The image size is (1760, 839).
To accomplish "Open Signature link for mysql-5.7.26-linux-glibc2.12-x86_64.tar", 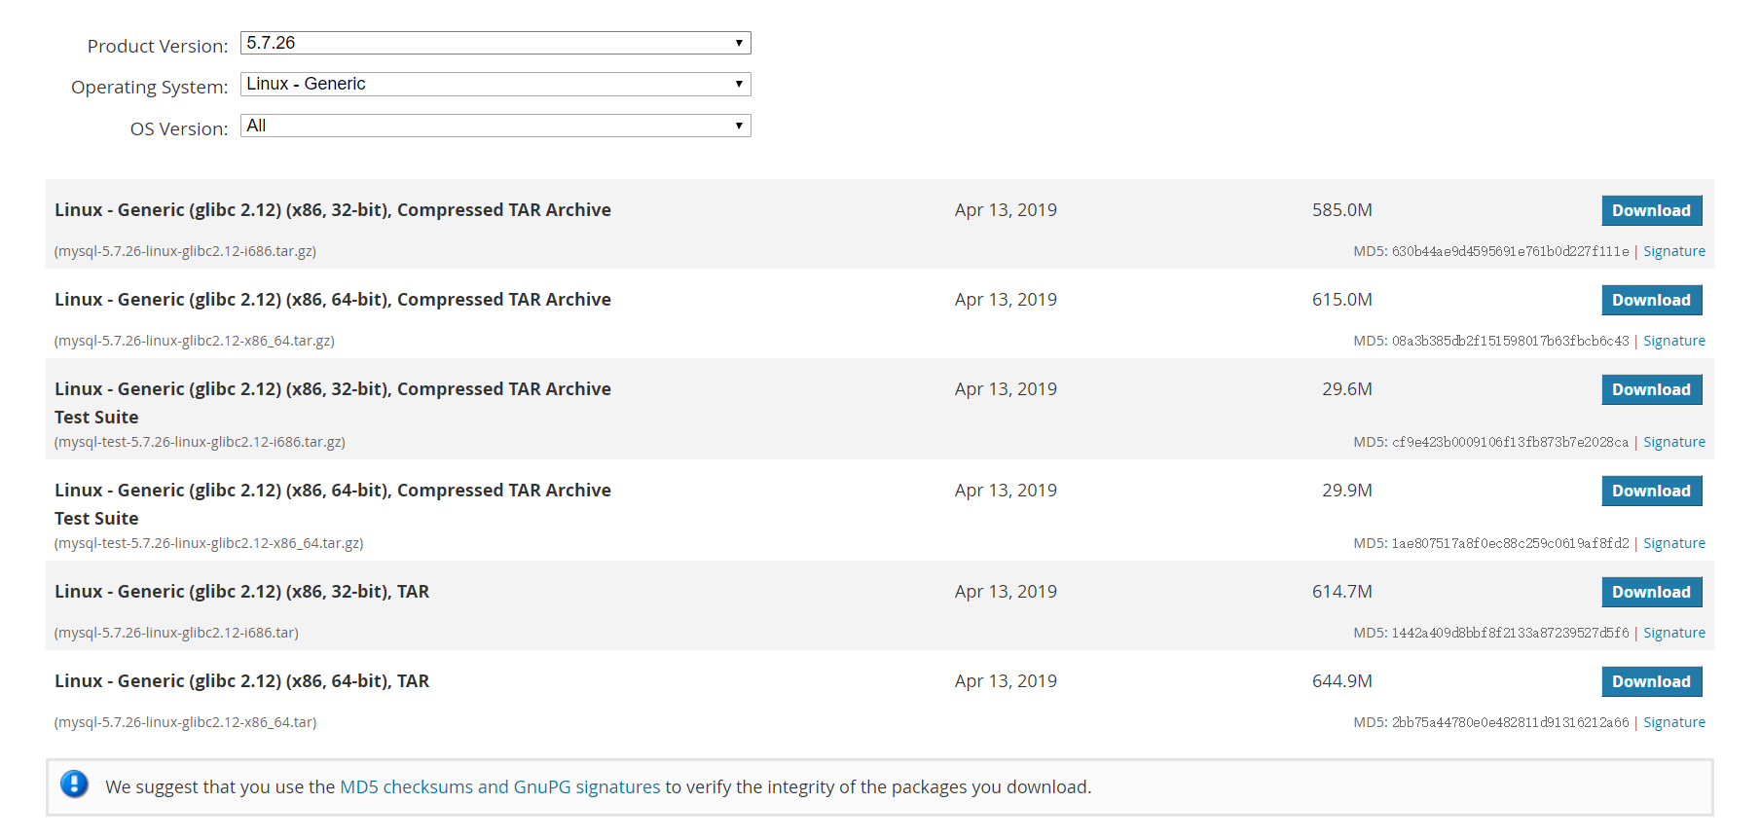I will pyautogui.click(x=1674, y=722).
